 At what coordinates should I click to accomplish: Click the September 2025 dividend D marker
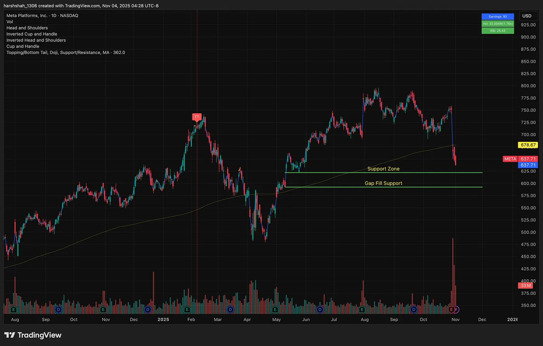click(x=414, y=310)
